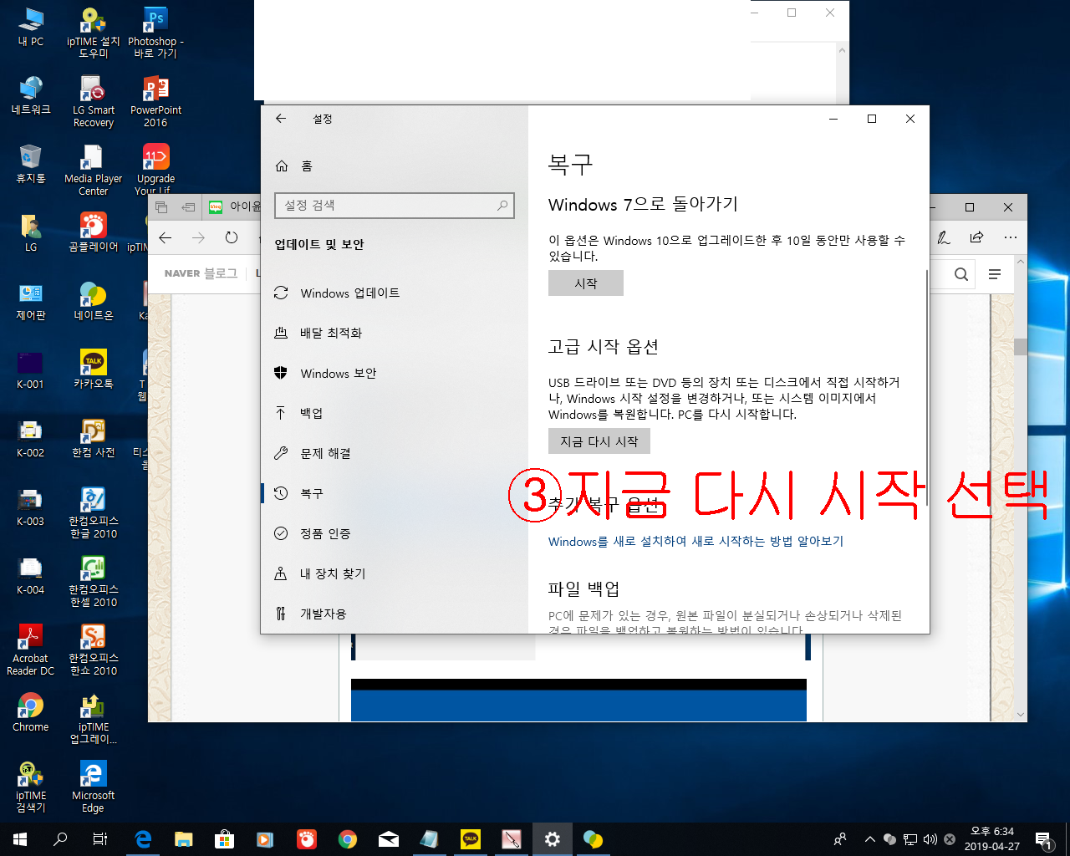Open 한컴 사전 desktop icon
This screenshot has height=856, width=1070.
pyautogui.click(x=94, y=438)
